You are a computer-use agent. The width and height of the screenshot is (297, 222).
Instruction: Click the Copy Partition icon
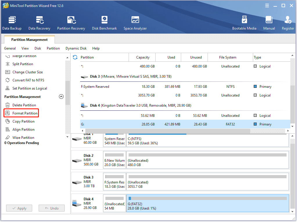(8, 121)
